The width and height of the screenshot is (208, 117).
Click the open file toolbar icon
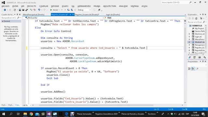20,10
